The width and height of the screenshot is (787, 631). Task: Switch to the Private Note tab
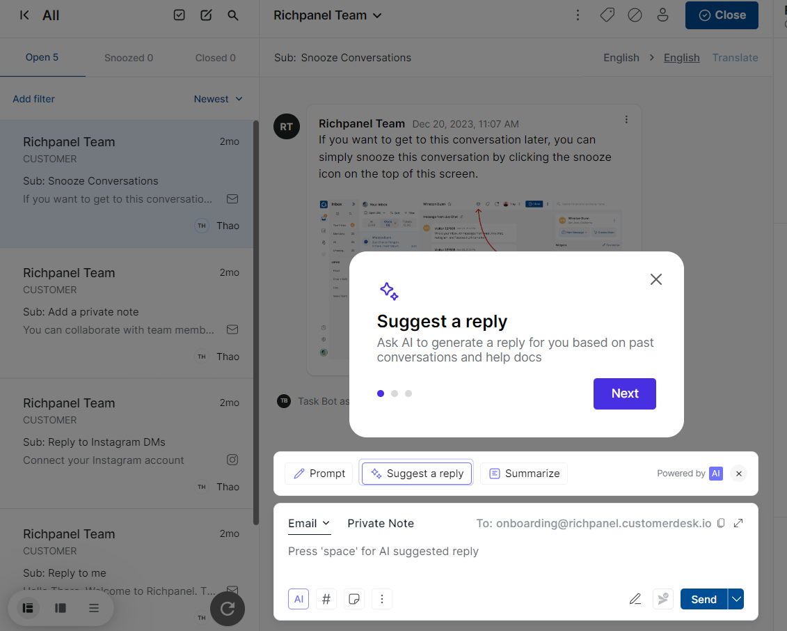(381, 524)
